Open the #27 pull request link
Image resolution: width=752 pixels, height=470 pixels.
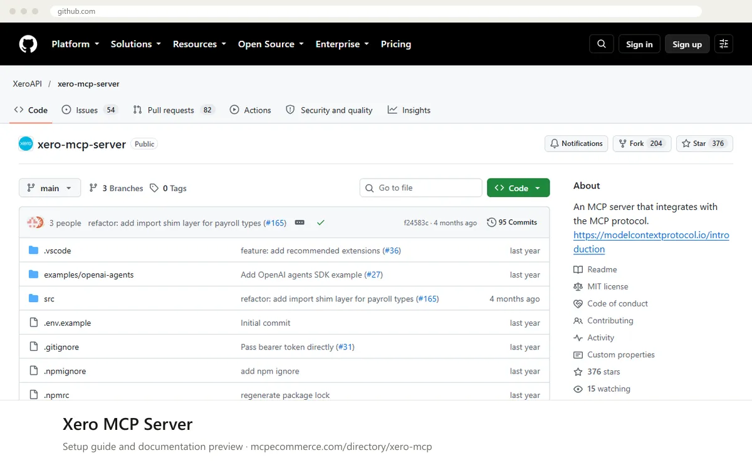(x=373, y=274)
